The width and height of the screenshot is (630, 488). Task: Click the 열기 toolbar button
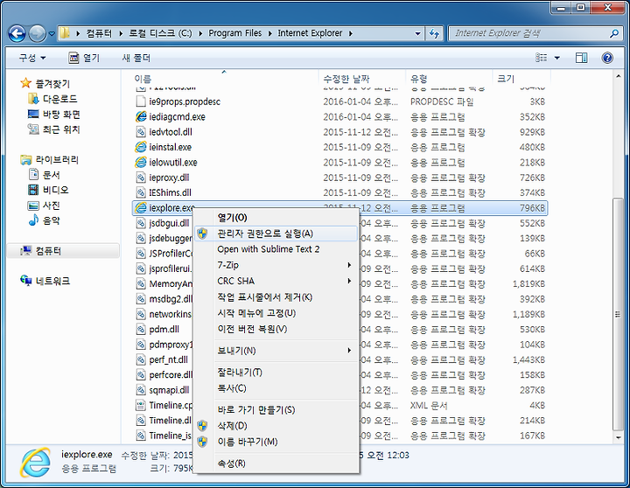pyautogui.click(x=84, y=58)
